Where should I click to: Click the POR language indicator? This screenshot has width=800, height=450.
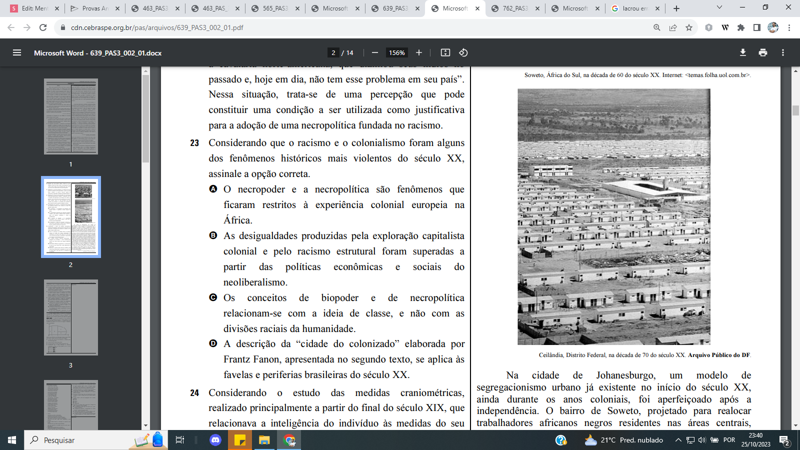click(729, 440)
